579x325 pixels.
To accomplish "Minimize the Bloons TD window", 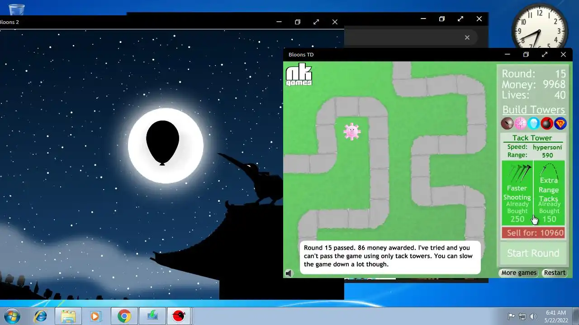I will point(507,54).
